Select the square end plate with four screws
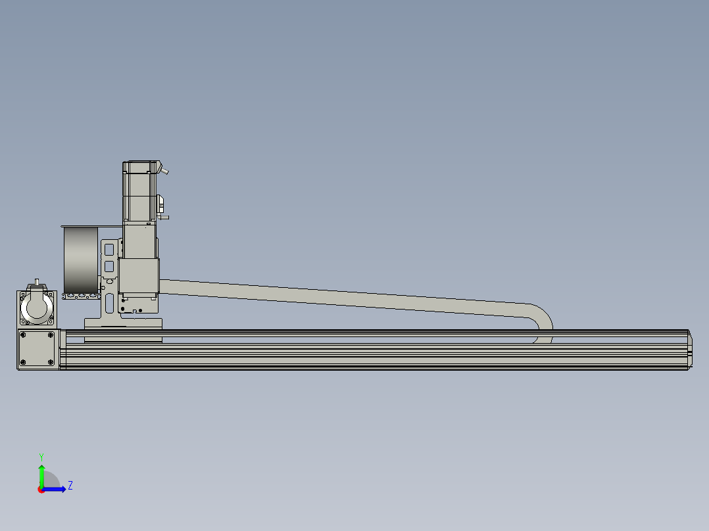Image resolution: width=709 pixels, height=531 pixels. coord(37,350)
